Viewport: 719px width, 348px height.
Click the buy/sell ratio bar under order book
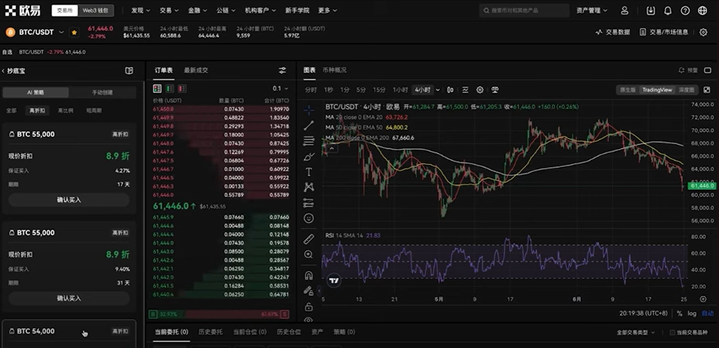(219, 314)
